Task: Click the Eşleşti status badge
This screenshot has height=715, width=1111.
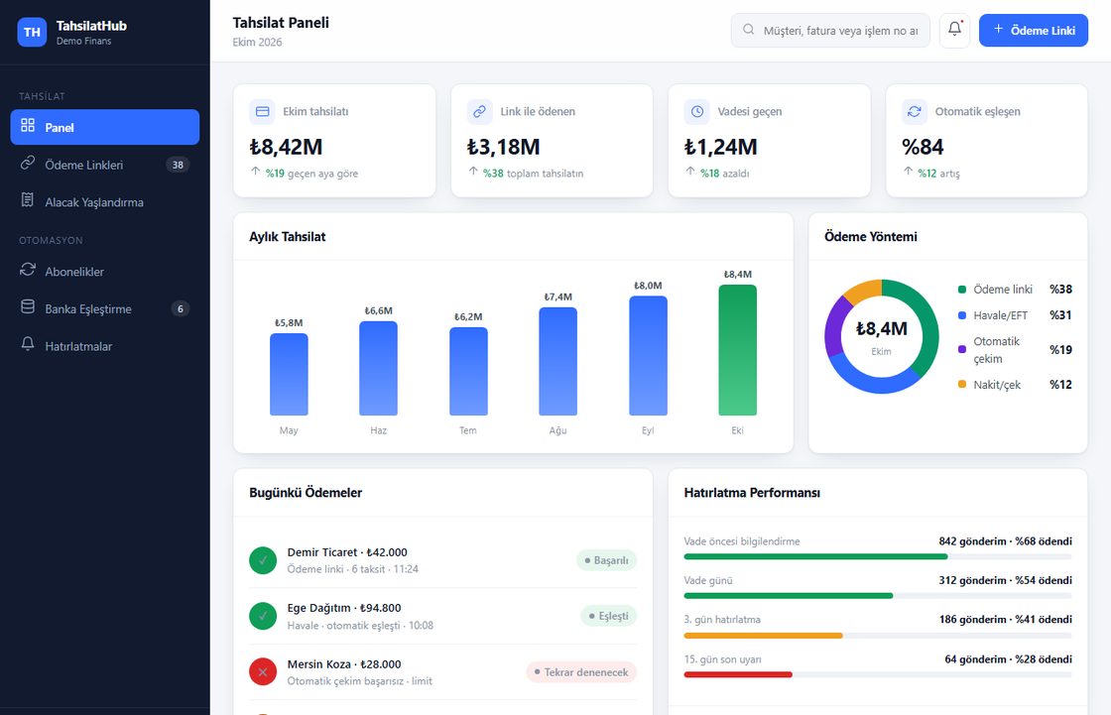Action: 609,616
